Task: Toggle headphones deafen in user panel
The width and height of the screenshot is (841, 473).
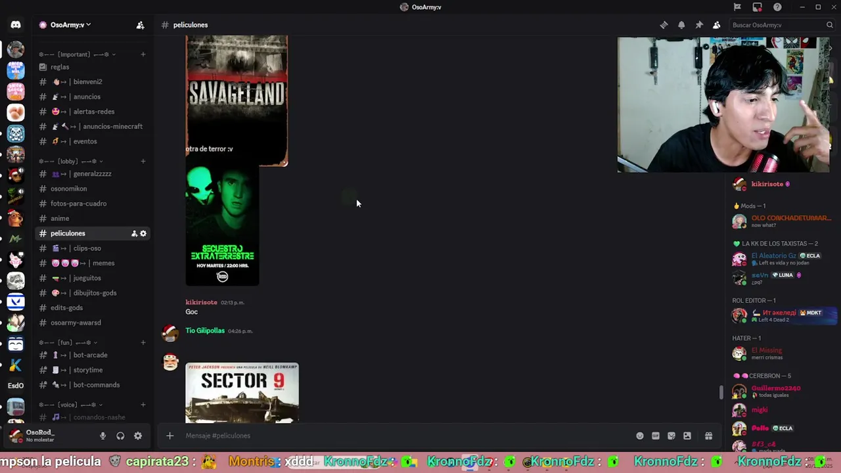Action: [120, 436]
